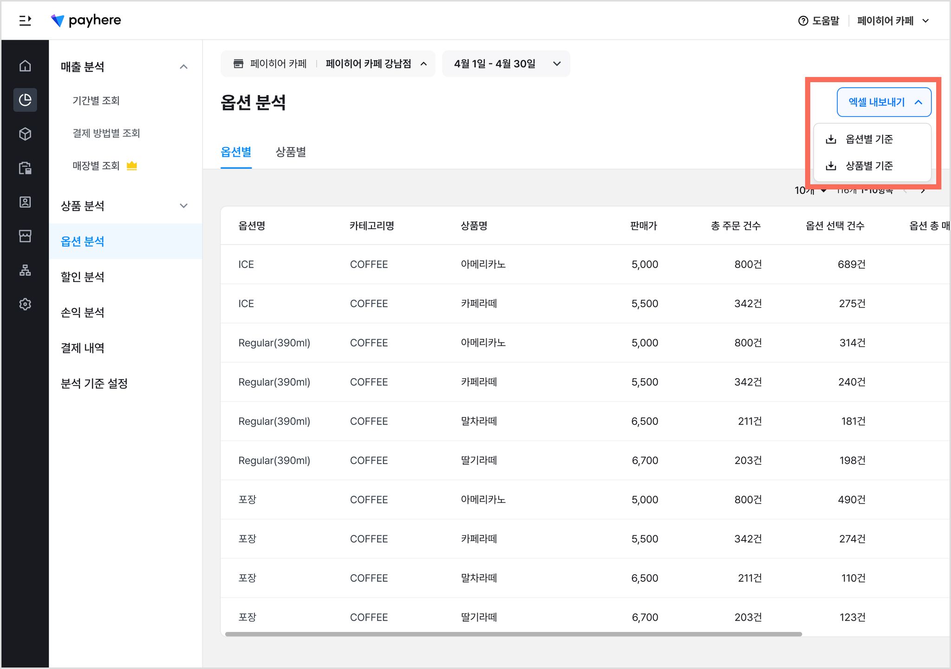
Task: Open the storefront icon in the sidebar
Action: point(25,236)
